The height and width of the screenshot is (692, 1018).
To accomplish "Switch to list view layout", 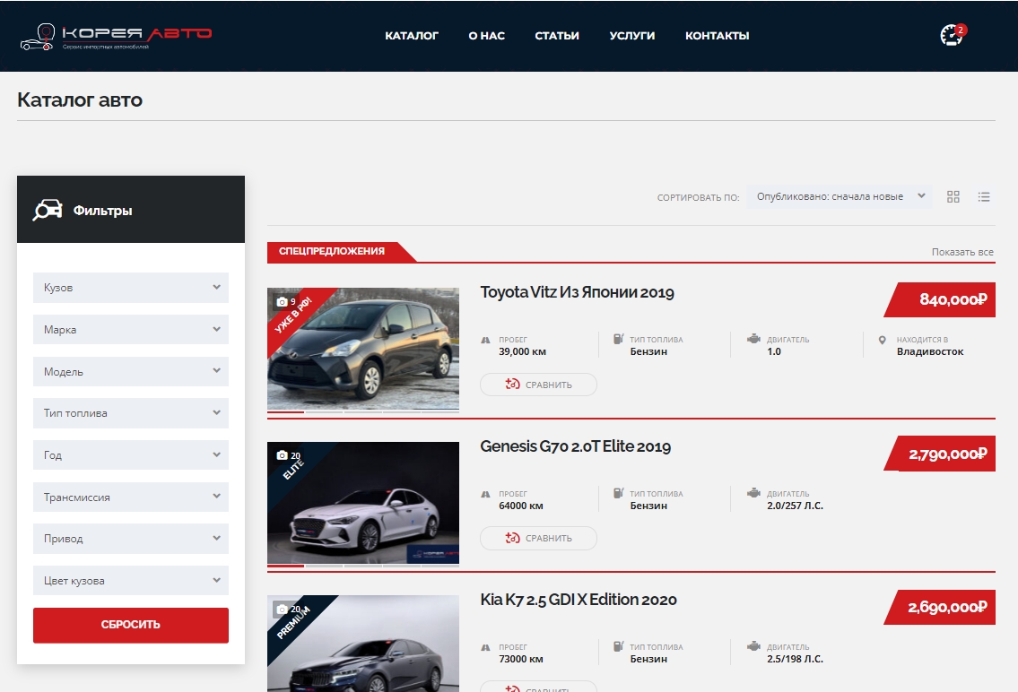I will (x=984, y=196).
